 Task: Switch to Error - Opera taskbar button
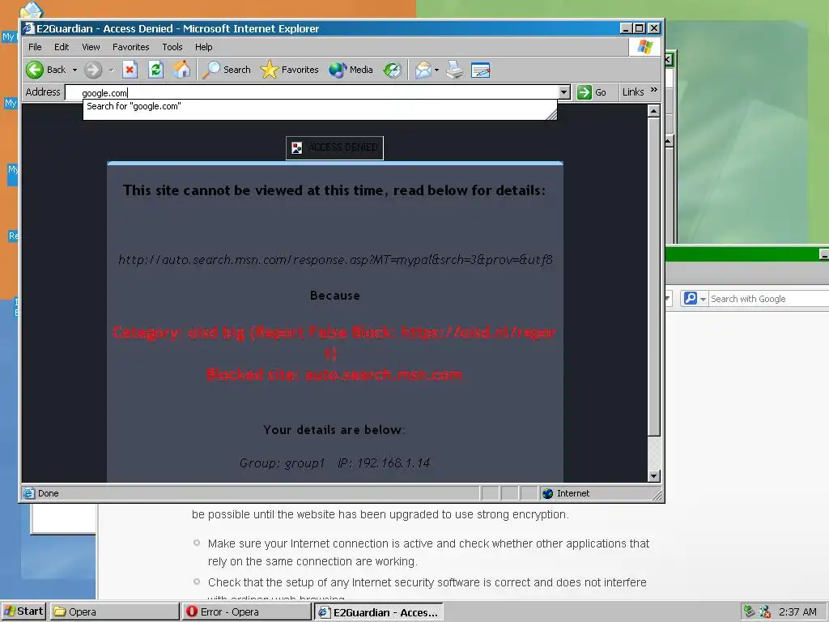247,612
